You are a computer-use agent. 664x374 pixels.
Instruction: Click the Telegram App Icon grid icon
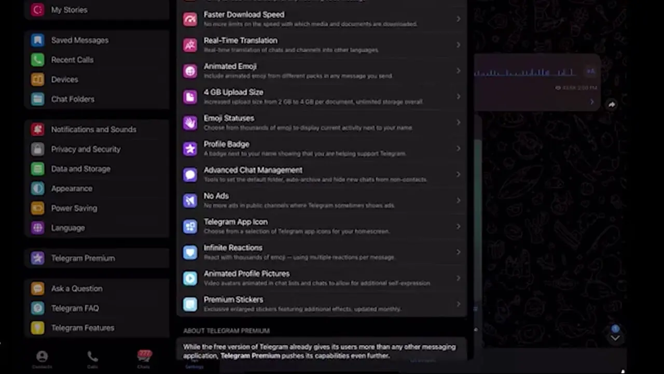click(x=190, y=226)
